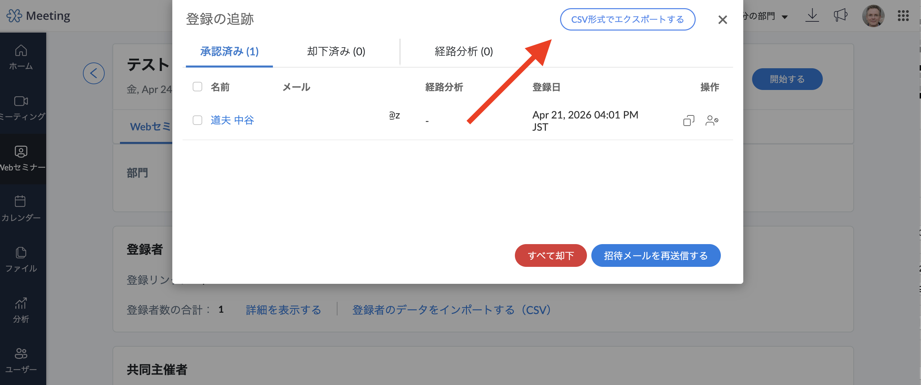This screenshot has width=921, height=385.
Task: Click the copy icon in the registrant row
Action: [x=688, y=121]
